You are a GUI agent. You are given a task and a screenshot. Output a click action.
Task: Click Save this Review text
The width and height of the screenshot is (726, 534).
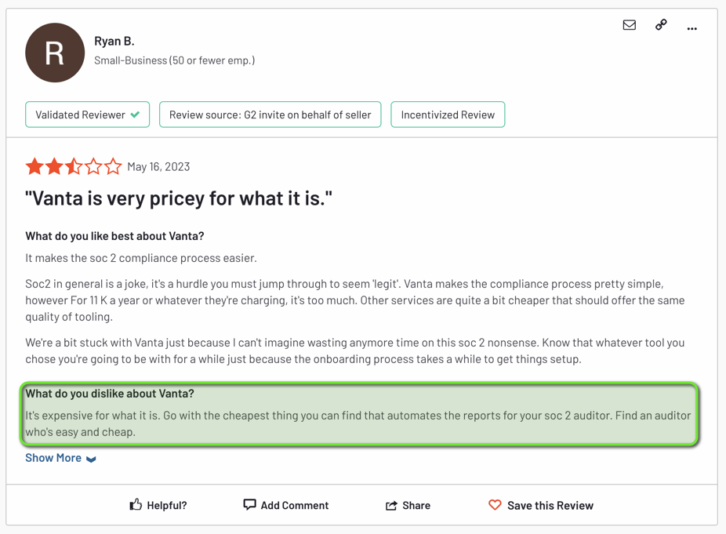click(550, 505)
